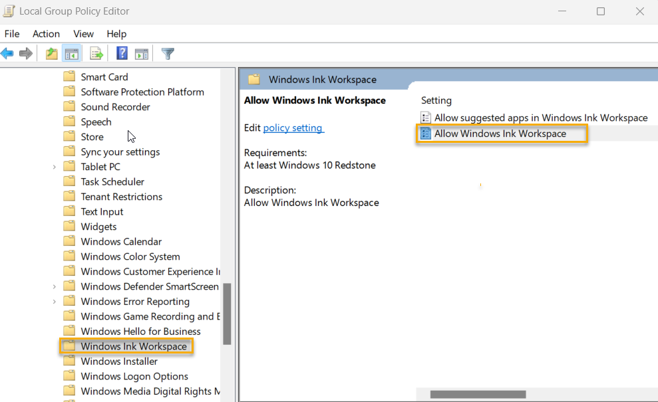Image resolution: width=658 pixels, height=402 pixels.
Task: Open Help using the question mark icon
Action: coord(121,53)
